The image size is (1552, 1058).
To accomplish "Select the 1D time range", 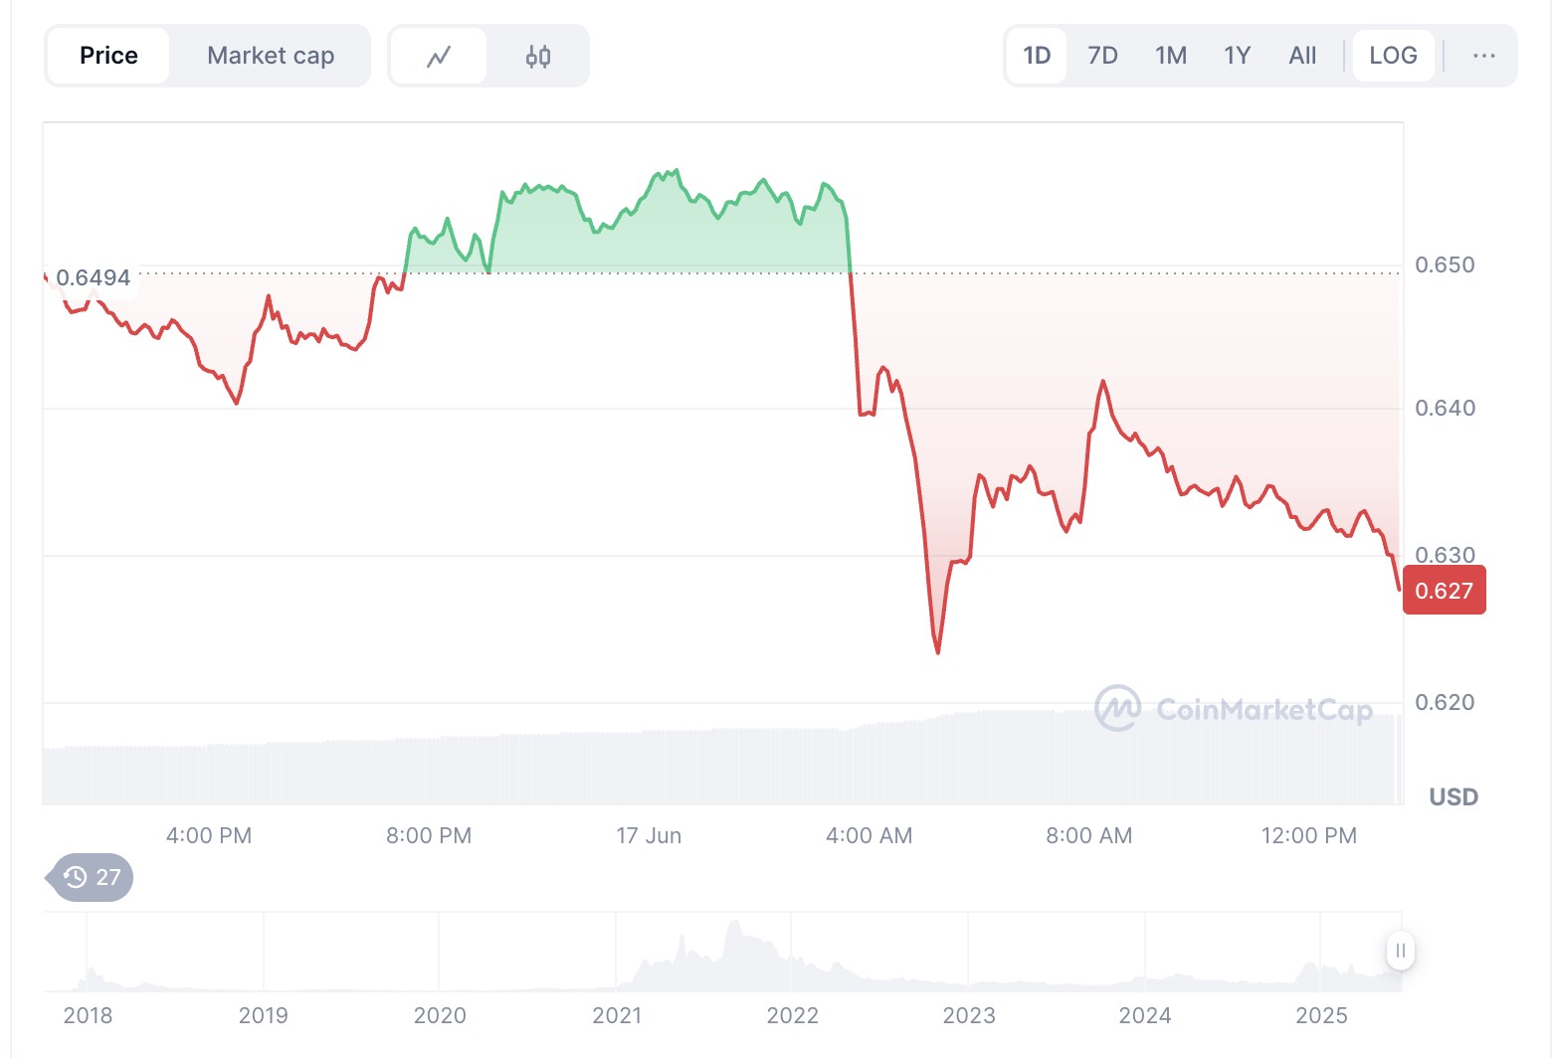I will point(1037,56).
